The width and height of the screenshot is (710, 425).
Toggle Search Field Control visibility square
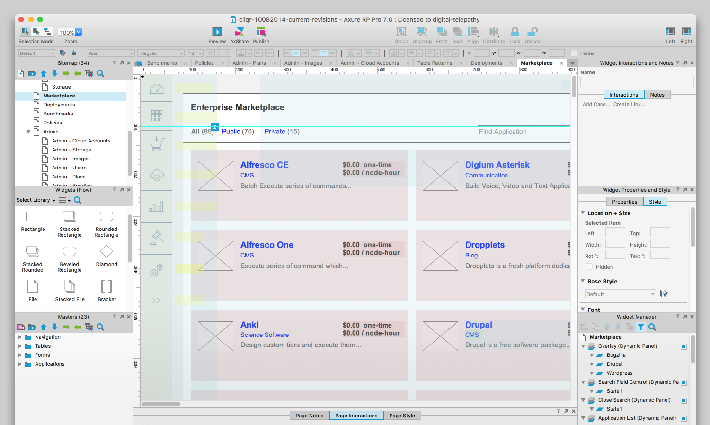coord(683,382)
